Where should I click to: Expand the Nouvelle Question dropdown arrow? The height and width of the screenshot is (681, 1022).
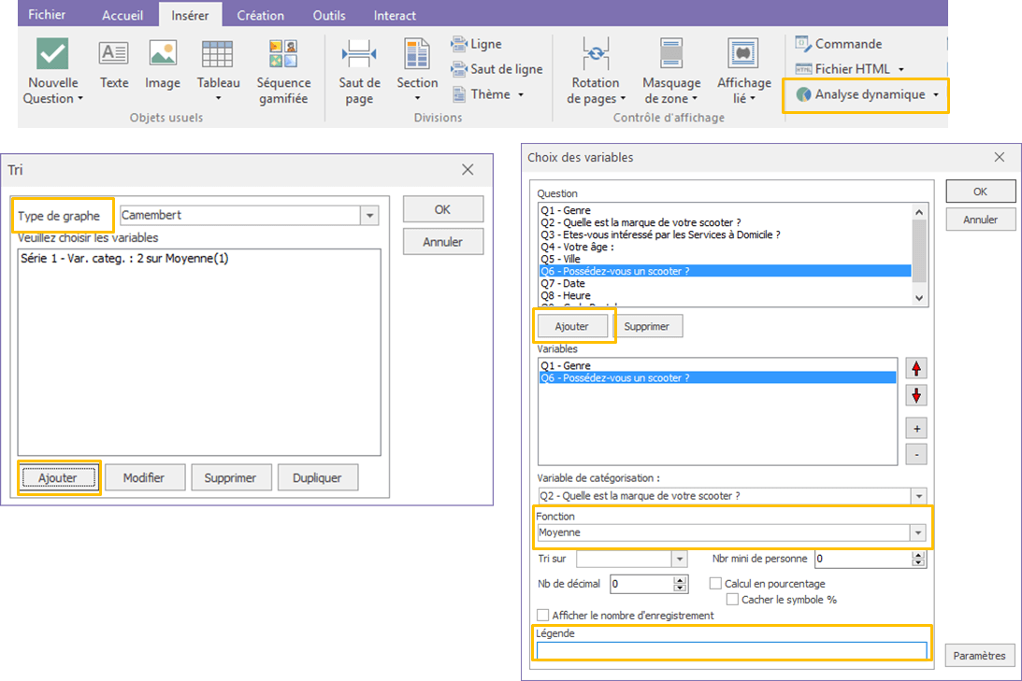(x=80, y=99)
